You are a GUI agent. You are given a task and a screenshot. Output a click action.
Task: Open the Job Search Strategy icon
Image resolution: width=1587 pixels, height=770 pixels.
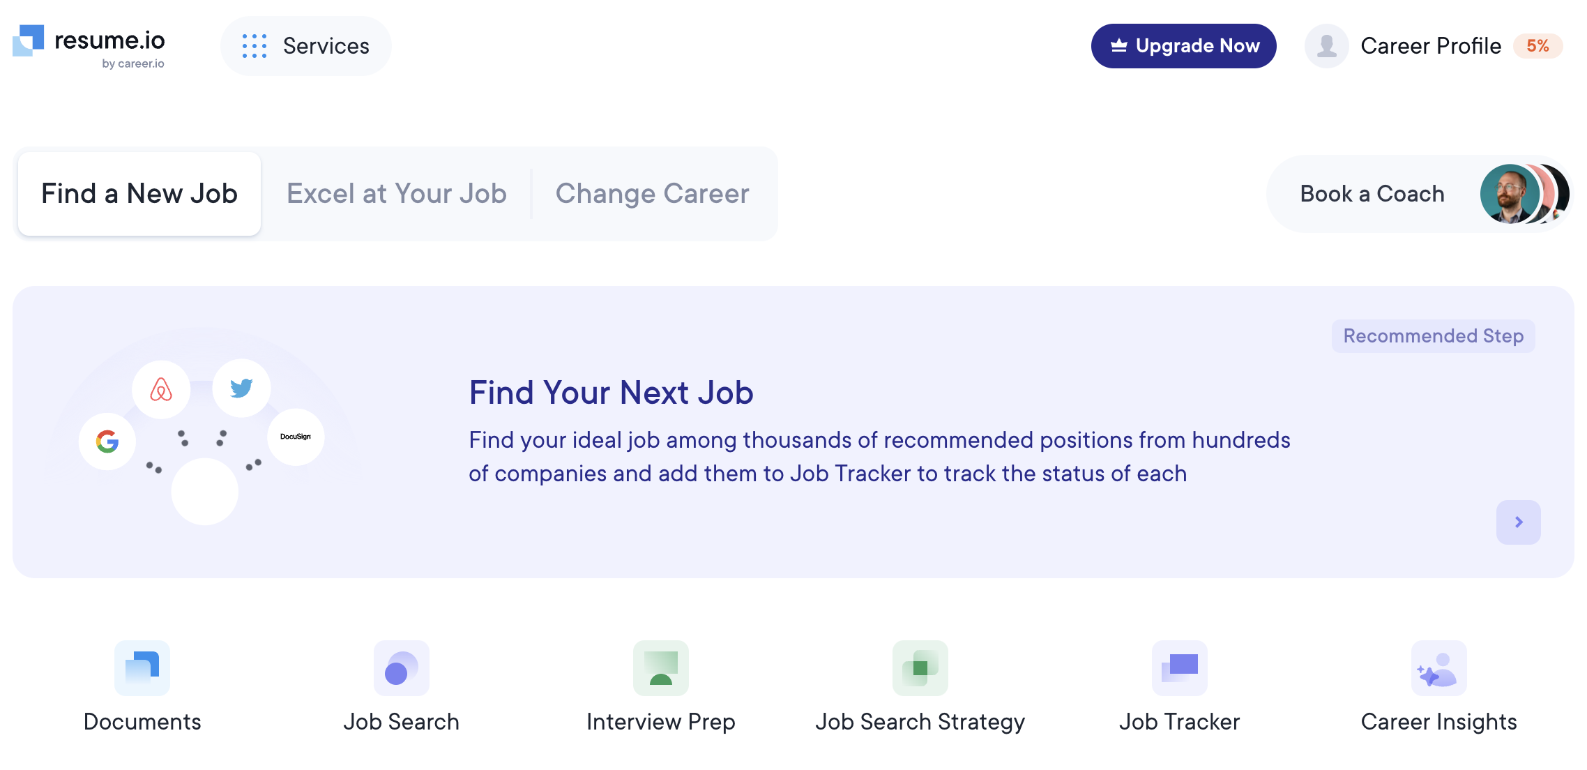coord(921,668)
